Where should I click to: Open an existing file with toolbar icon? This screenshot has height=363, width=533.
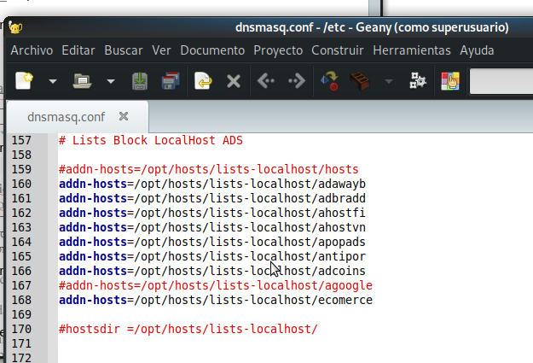click(x=82, y=81)
